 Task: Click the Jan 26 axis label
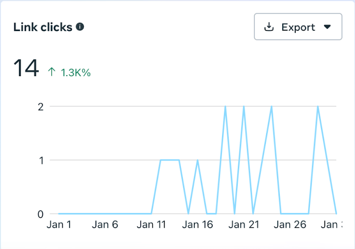(x=290, y=225)
